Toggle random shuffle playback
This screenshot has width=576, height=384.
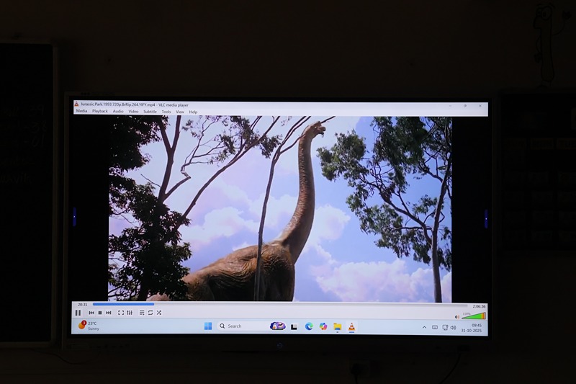159,313
